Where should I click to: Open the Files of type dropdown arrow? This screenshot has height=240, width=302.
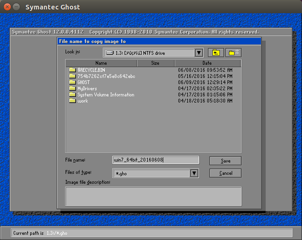[194, 173]
